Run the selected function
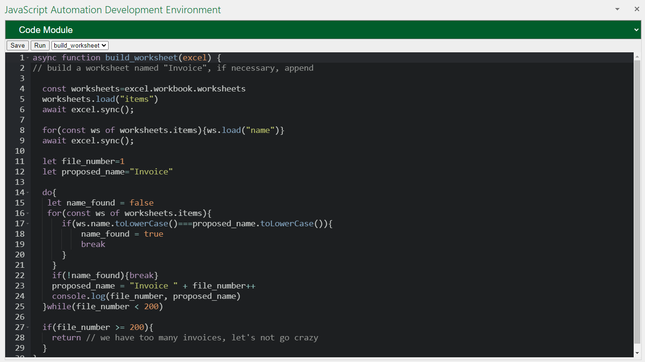 tap(40, 45)
